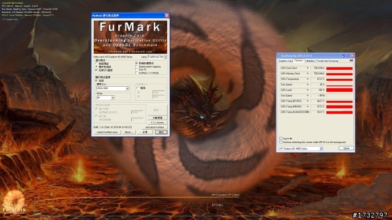Click the FurMark banner image
392x220 pixels.
(130, 37)
